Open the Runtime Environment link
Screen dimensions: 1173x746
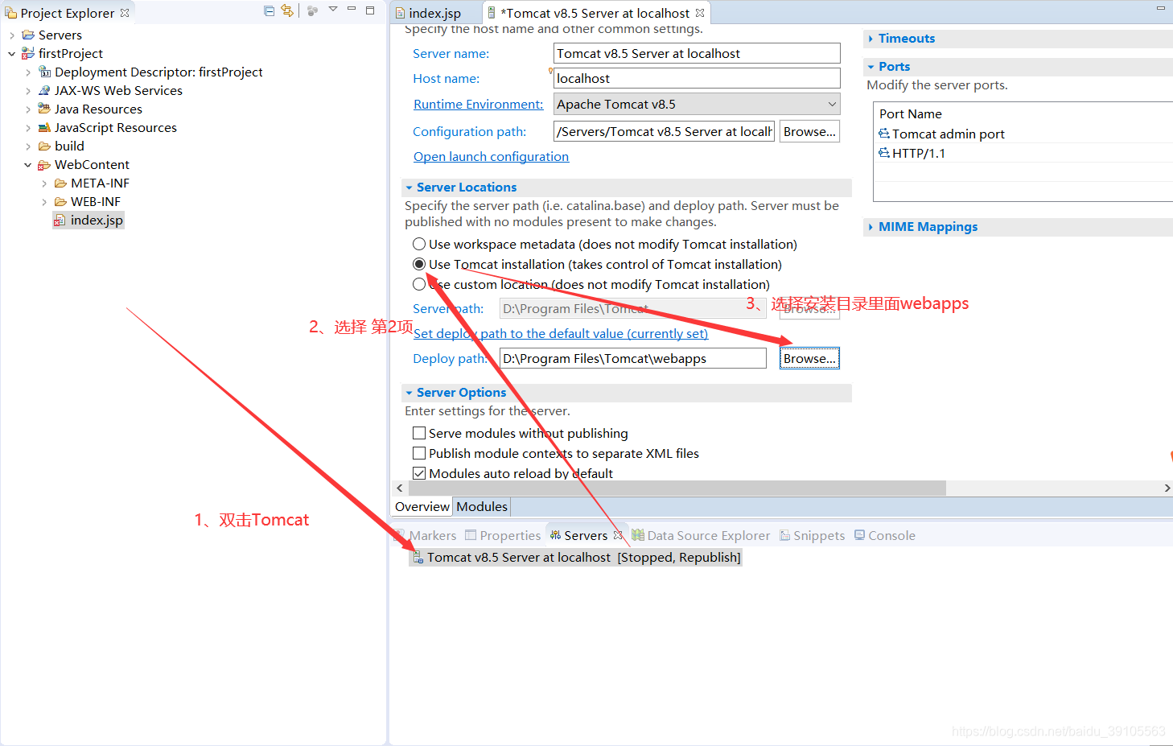coord(478,105)
